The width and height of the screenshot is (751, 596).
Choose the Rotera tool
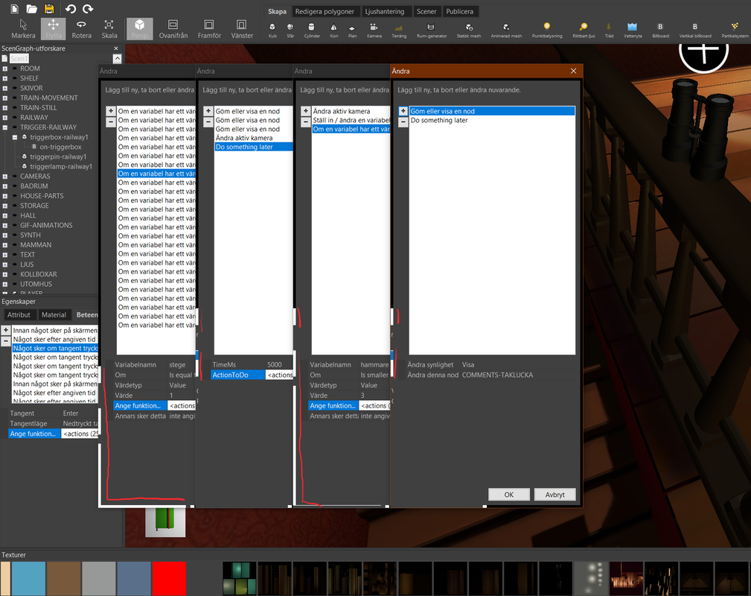click(81, 29)
